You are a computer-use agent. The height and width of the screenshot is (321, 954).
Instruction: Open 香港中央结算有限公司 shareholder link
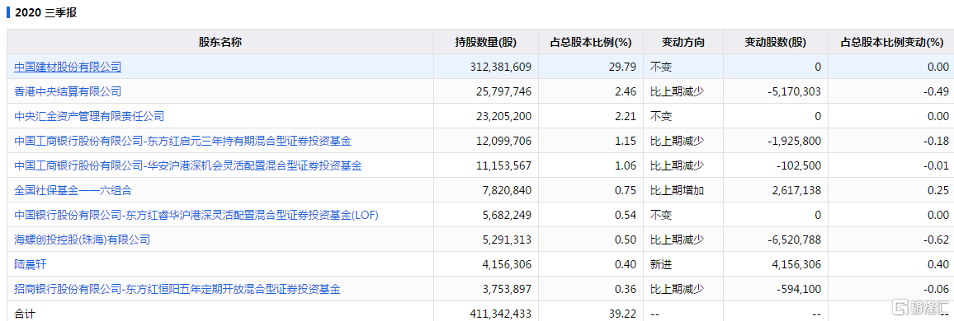[x=68, y=91]
